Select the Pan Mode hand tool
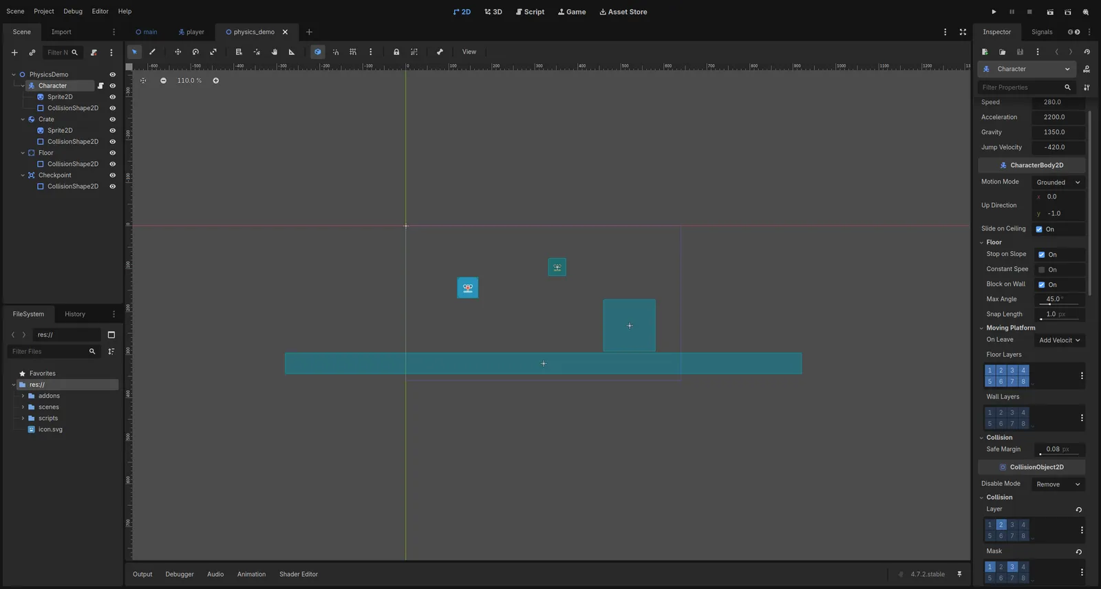 coord(274,52)
